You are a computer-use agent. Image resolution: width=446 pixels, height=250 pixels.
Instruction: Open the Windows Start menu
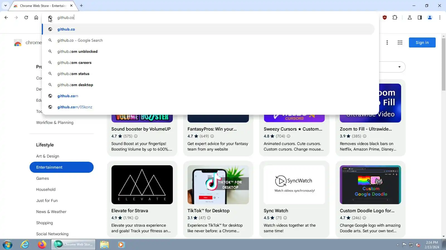[x=8, y=245]
